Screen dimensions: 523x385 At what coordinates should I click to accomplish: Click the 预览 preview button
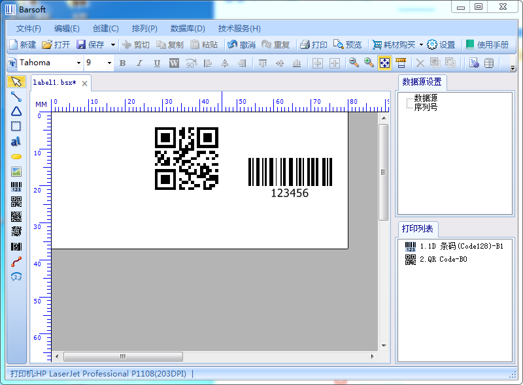(347, 44)
